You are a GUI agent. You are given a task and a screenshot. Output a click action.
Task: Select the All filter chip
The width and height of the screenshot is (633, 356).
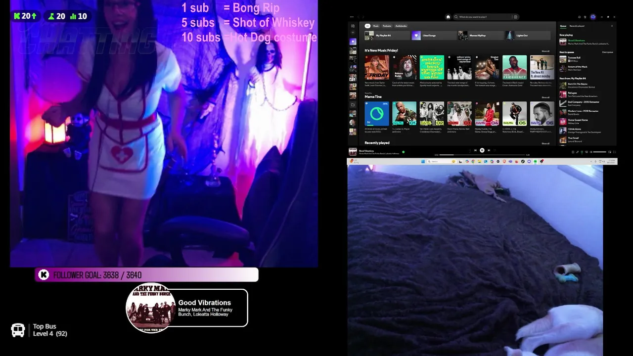point(367,26)
